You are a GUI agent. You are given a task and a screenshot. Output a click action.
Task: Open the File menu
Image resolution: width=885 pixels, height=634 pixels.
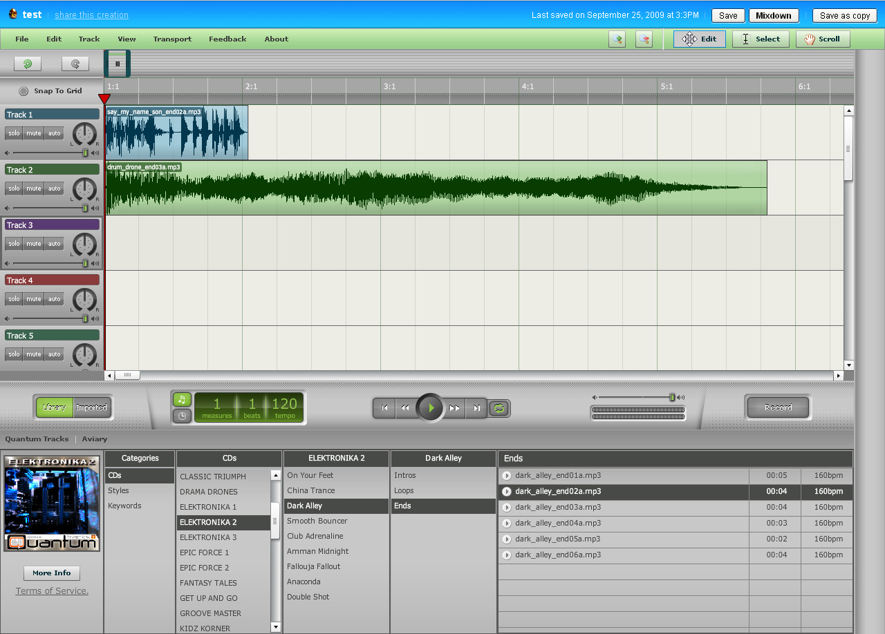coord(22,39)
